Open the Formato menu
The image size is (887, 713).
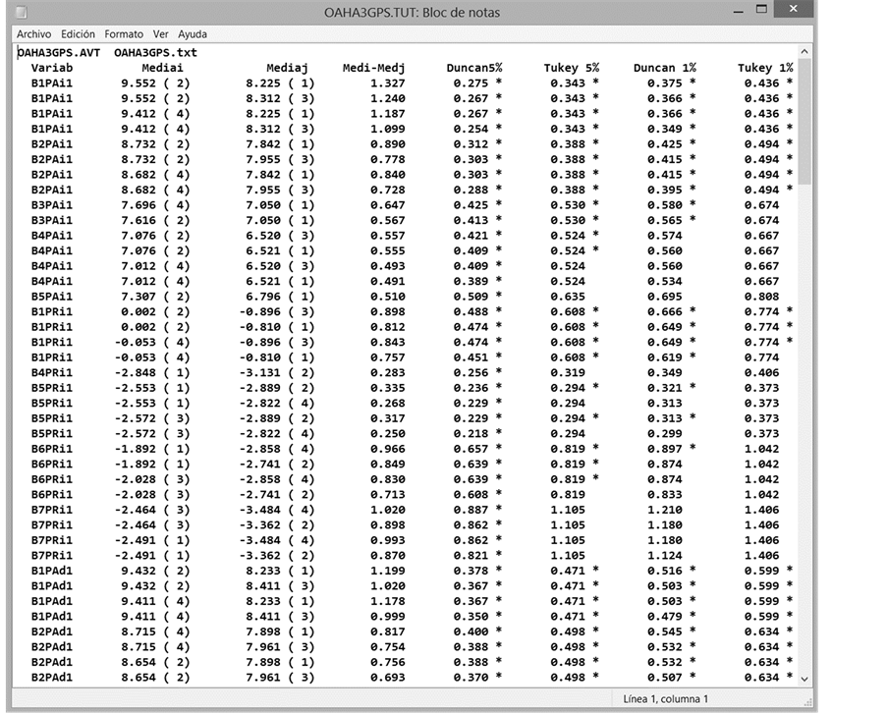coord(124,34)
